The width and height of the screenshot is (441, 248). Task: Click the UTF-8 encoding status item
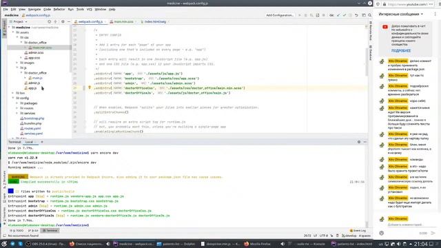coord(323,236)
